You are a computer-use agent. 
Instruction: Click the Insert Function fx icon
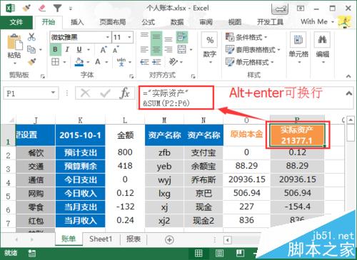[x=125, y=93]
